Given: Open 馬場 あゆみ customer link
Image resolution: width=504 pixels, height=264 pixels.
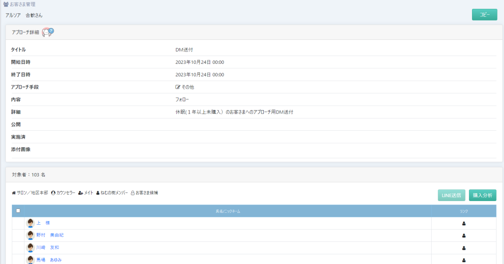Looking at the screenshot, I should coord(49,260).
